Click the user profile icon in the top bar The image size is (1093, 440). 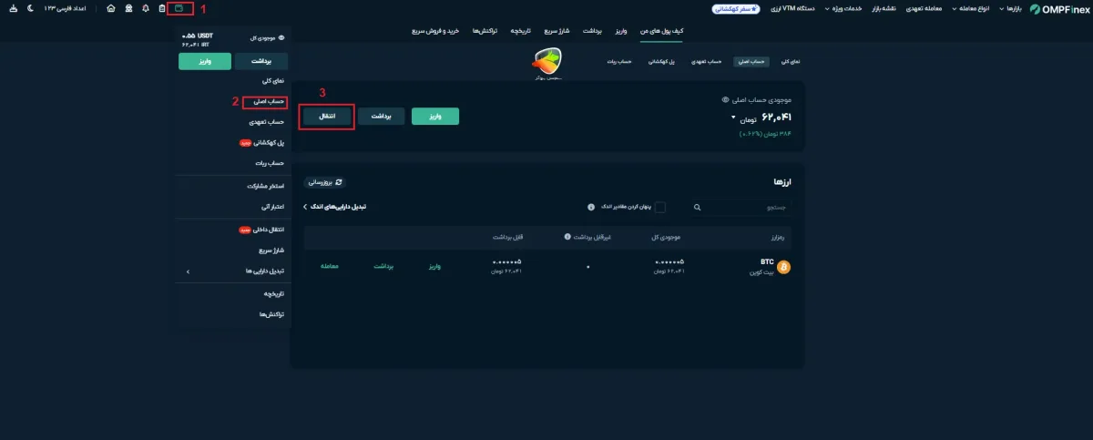point(128,8)
